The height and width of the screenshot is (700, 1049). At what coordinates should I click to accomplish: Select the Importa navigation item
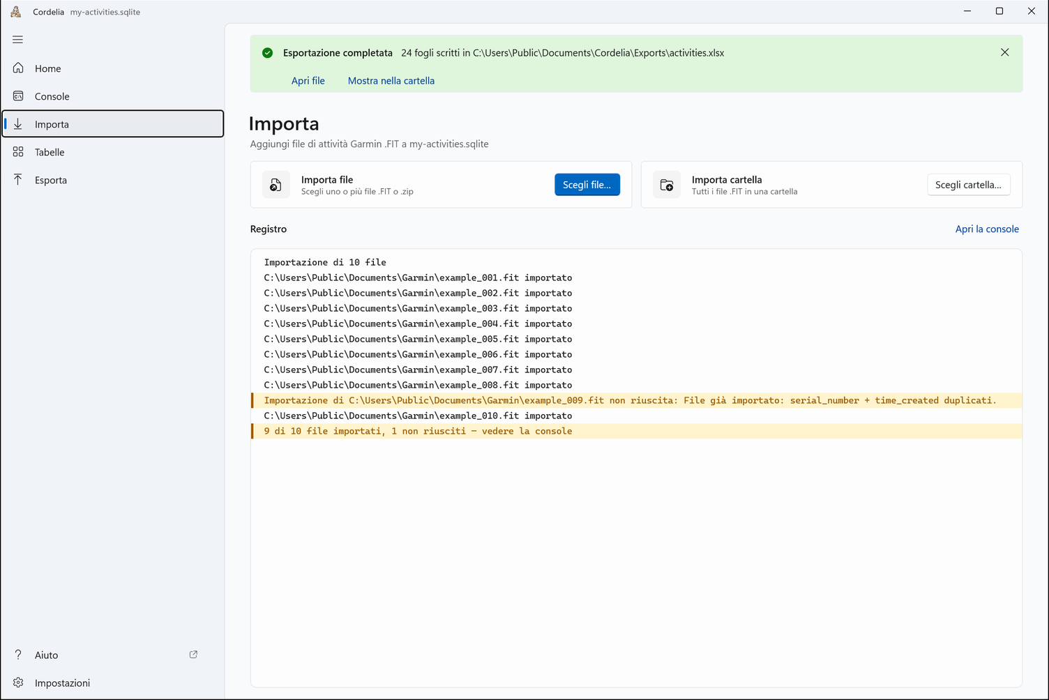[x=113, y=124]
